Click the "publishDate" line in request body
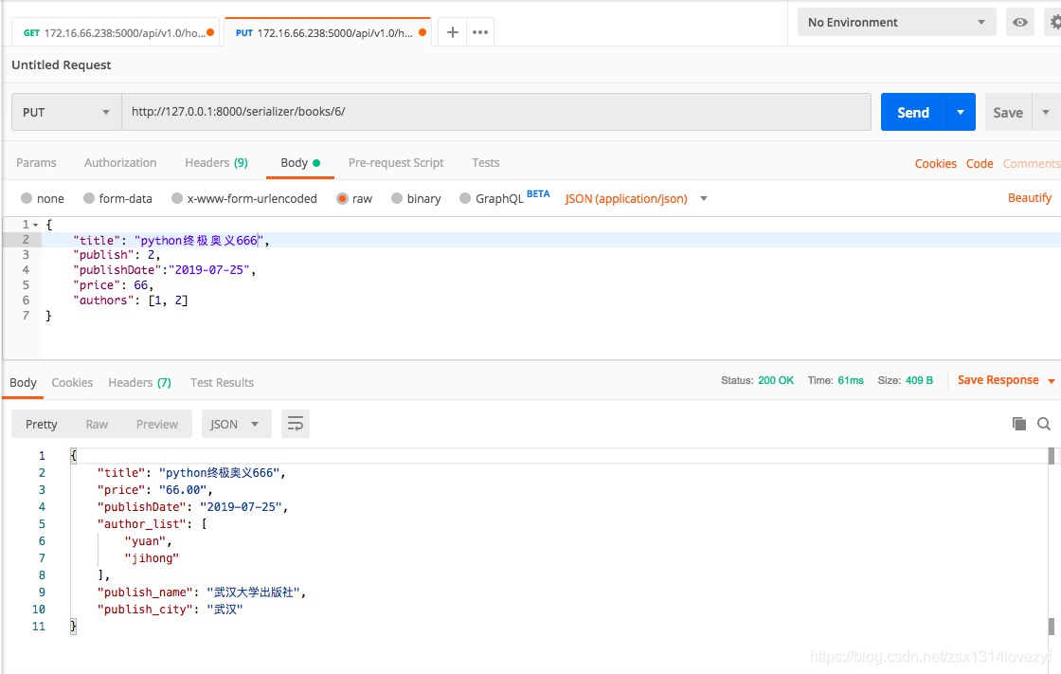The height and width of the screenshot is (674, 1061). click(165, 269)
